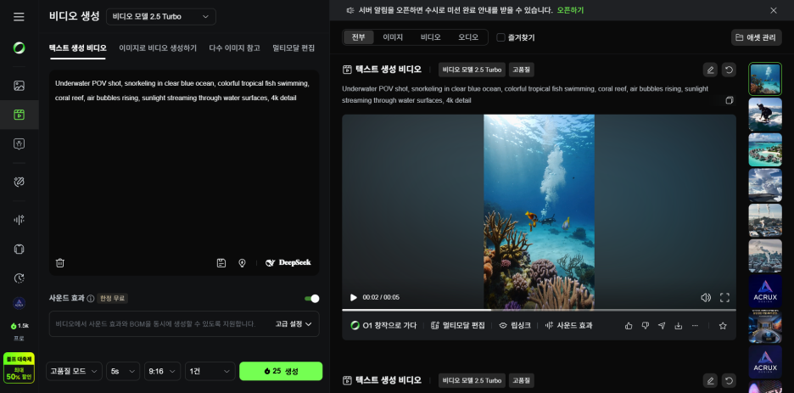The height and width of the screenshot is (393, 794).
Task: Select the 오디오 filter tab
Action: [x=468, y=37]
